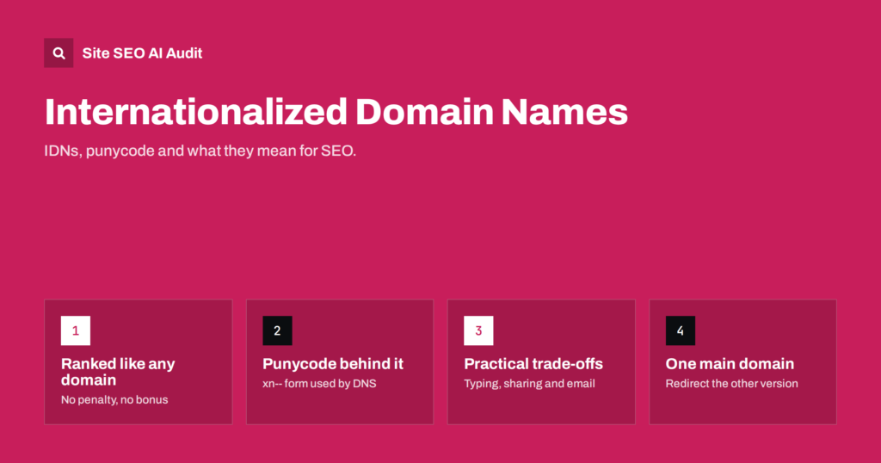Click the No penalty, no bonus text

[114, 400]
